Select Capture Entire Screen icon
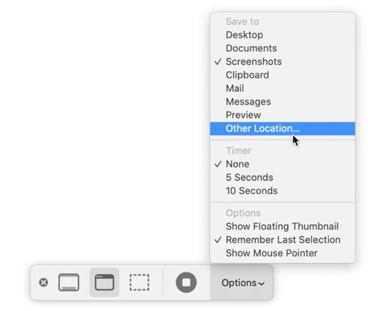 69,282
